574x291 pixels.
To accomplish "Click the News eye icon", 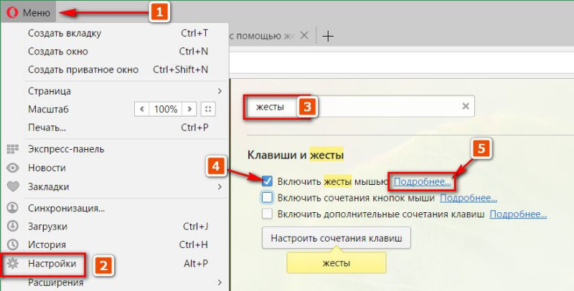I will (13, 168).
